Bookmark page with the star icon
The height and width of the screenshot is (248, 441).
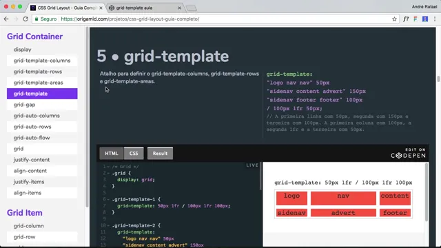pos(394,19)
